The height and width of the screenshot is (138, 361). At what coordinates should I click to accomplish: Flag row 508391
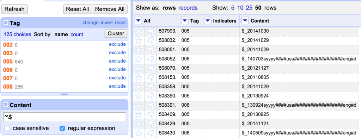pyautogui.click(x=150, y=105)
